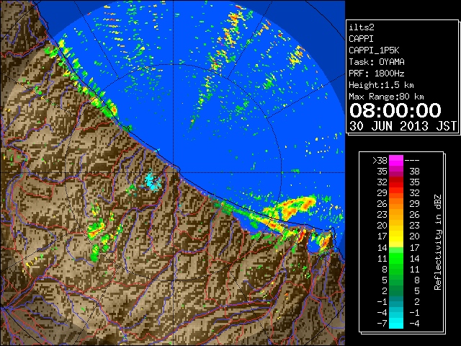Click the cyan -7 dBZ legend swatch

(x=396, y=324)
